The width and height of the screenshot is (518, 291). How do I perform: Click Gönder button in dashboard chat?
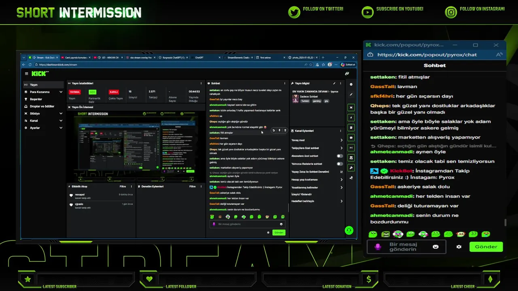coord(279,232)
